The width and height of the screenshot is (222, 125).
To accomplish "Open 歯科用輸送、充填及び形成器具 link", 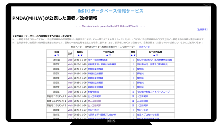I will coord(152,64).
